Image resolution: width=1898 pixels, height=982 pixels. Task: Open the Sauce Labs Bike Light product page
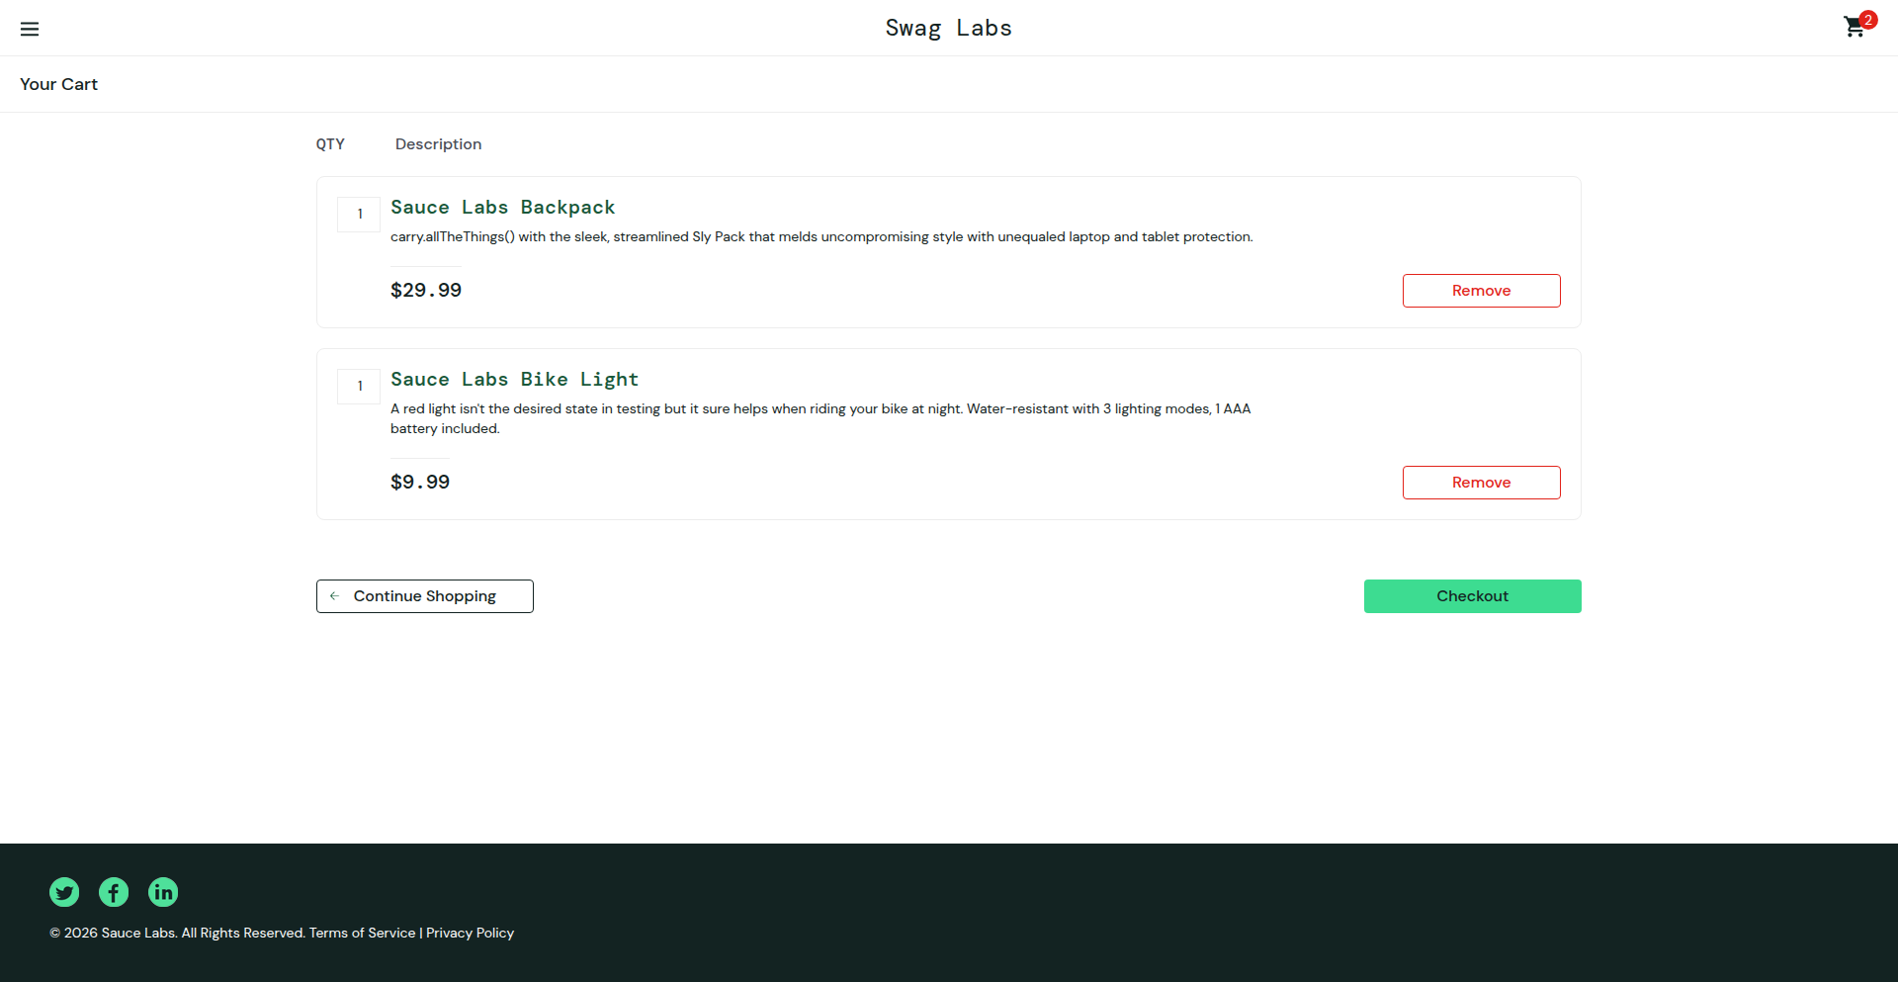pyautogui.click(x=514, y=380)
